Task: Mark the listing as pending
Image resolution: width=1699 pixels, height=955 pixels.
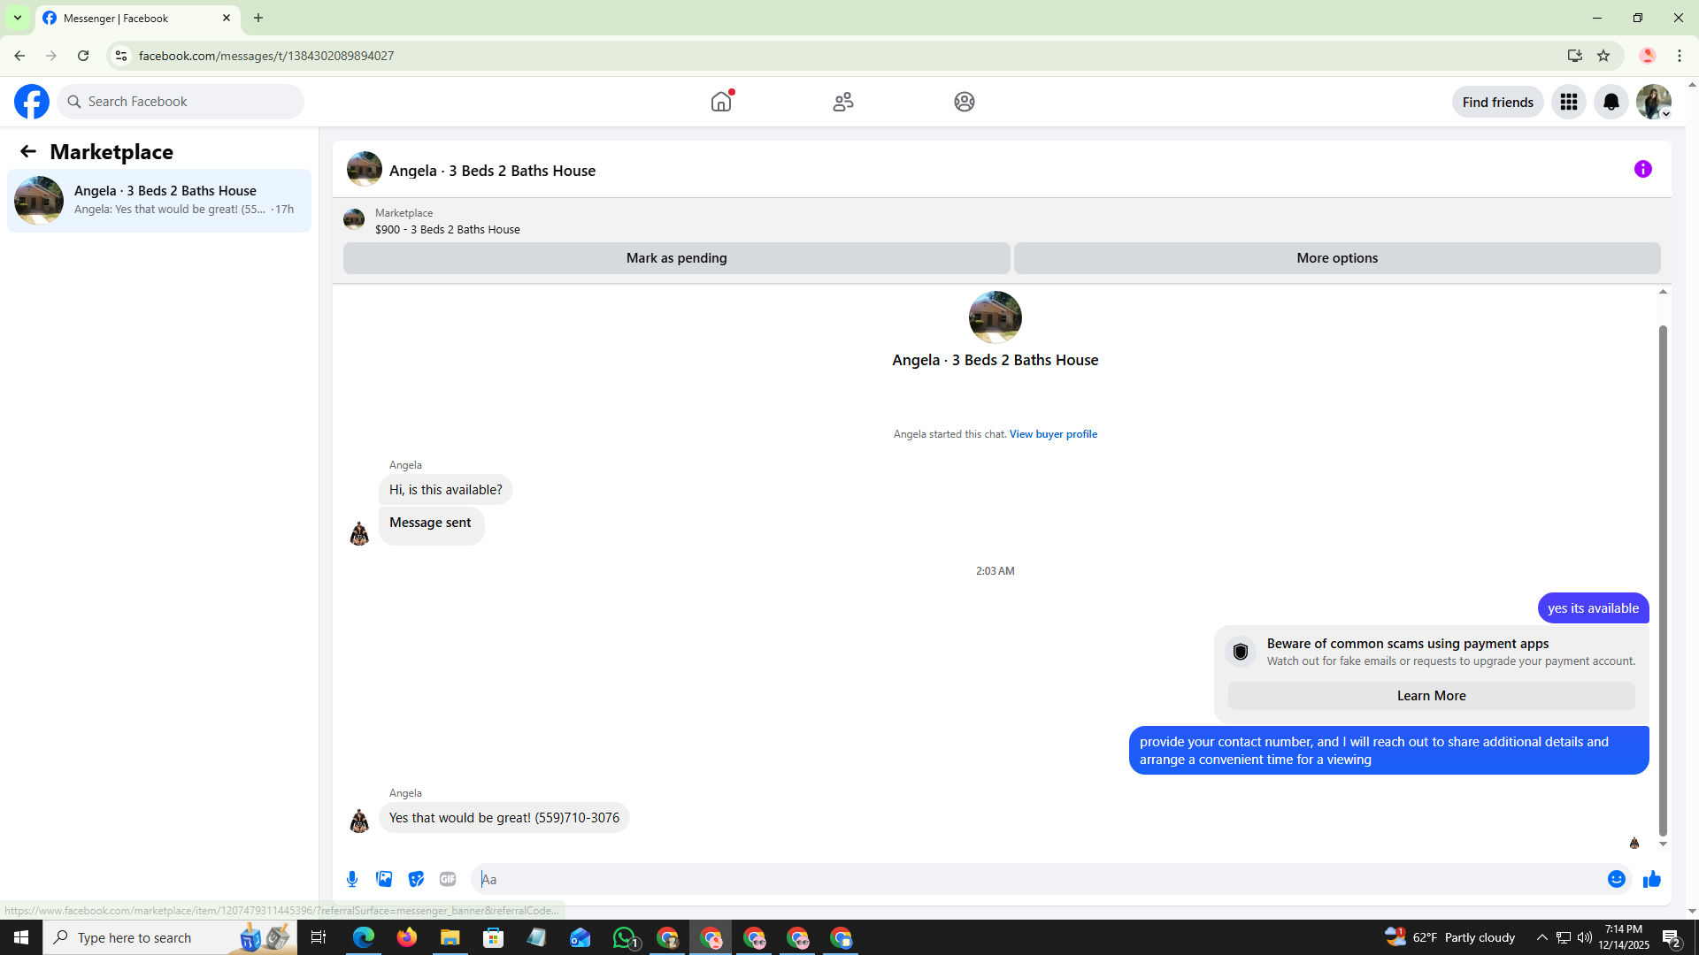Action: click(x=676, y=258)
